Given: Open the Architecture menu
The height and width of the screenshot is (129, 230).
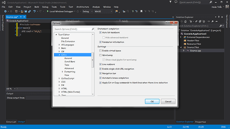Looking at the screenshot, I should click(83, 7).
